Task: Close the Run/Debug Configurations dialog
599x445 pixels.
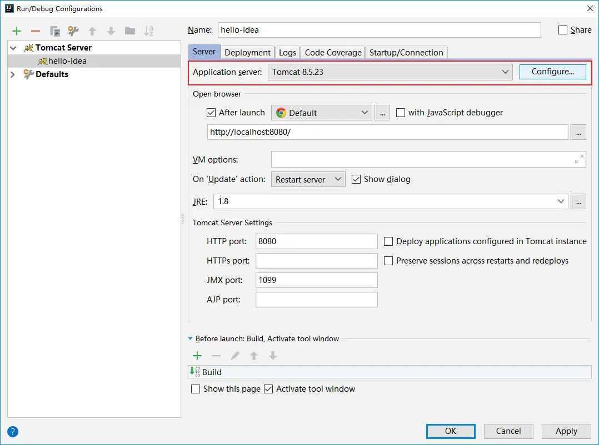Action: (x=590, y=8)
